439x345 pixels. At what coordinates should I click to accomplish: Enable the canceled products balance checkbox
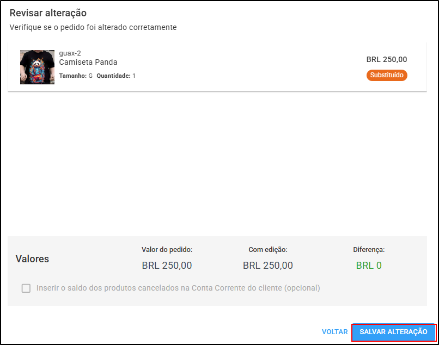[26, 288]
